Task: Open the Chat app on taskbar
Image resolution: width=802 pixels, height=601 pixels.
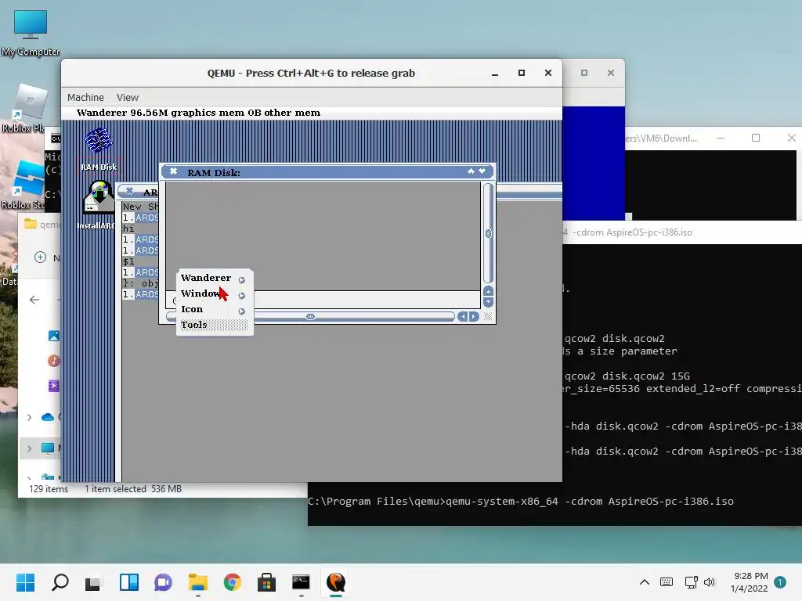Action: coord(163,582)
